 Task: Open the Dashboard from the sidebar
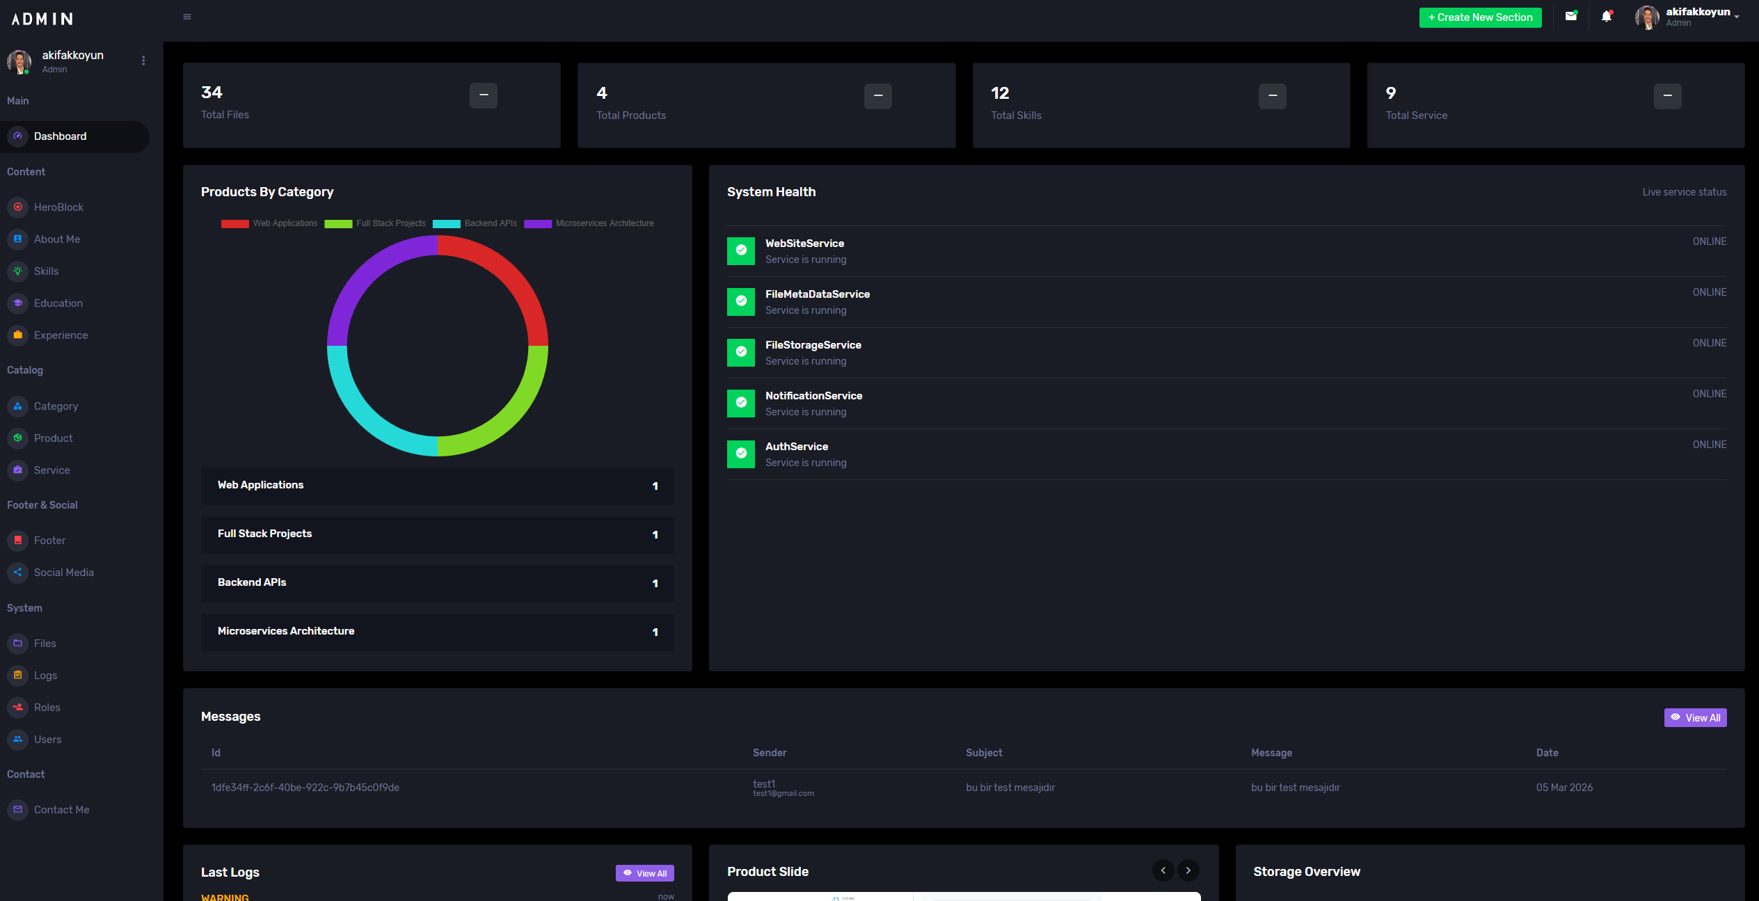tap(61, 136)
